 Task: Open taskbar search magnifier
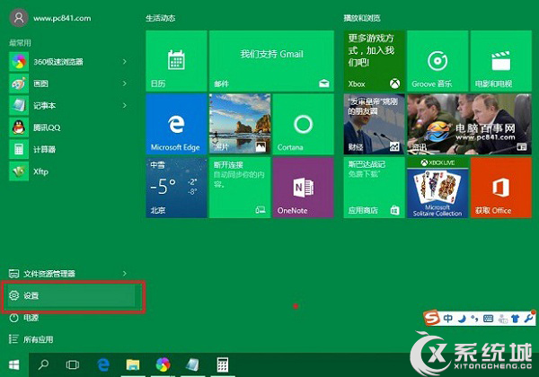click(x=43, y=364)
